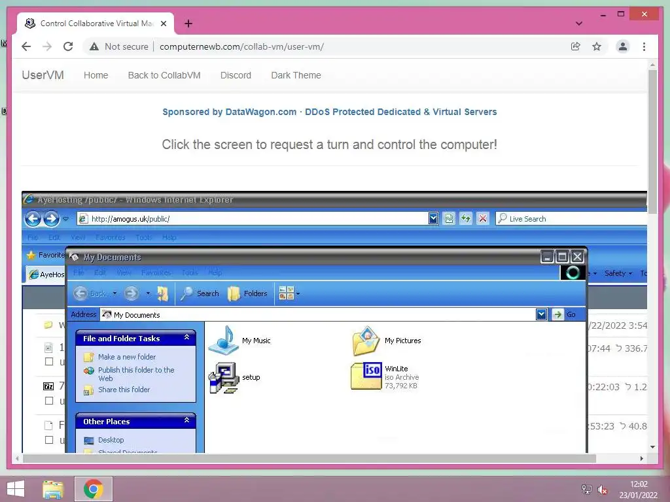Select the WinLite iso archive

pyautogui.click(x=385, y=376)
